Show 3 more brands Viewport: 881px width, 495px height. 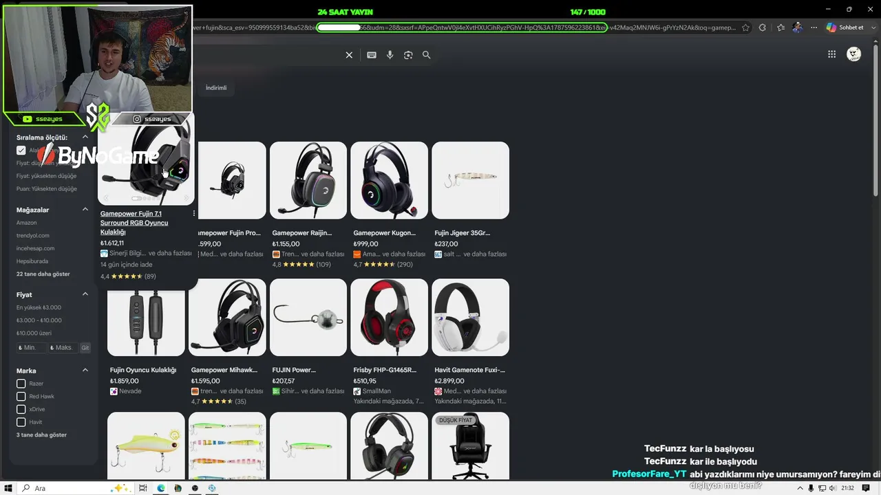(x=41, y=435)
